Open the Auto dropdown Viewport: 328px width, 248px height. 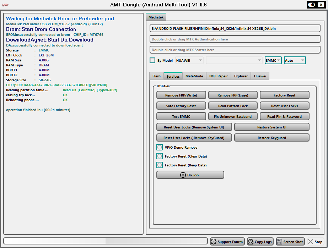(295, 60)
